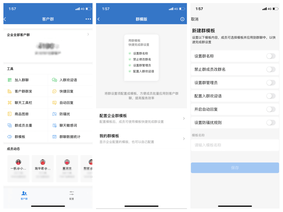Enable the 设置群名称 switch
The height and width of the screenshot is (212, 283).
[271, 56]
